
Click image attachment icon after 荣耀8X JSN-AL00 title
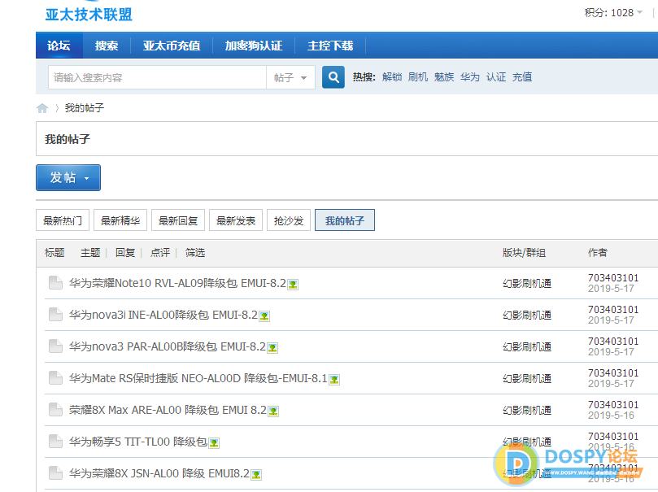tap(256, 475)
